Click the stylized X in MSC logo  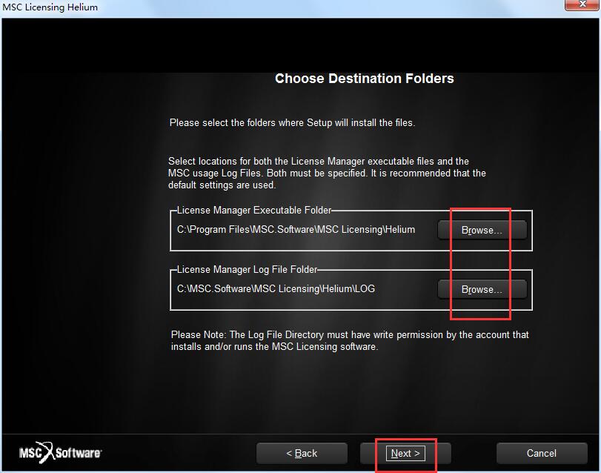tap(47, 452)
